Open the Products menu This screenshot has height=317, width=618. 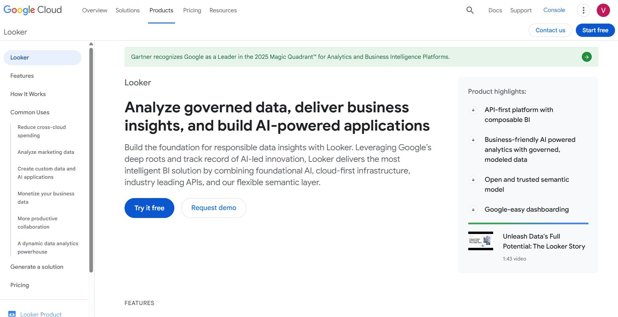pyautogui.click(x=161, y=10)
